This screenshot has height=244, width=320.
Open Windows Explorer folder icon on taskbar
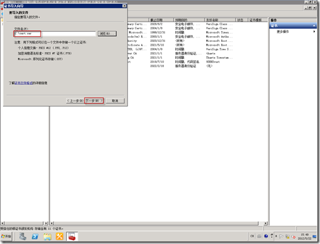pos(48,236)
